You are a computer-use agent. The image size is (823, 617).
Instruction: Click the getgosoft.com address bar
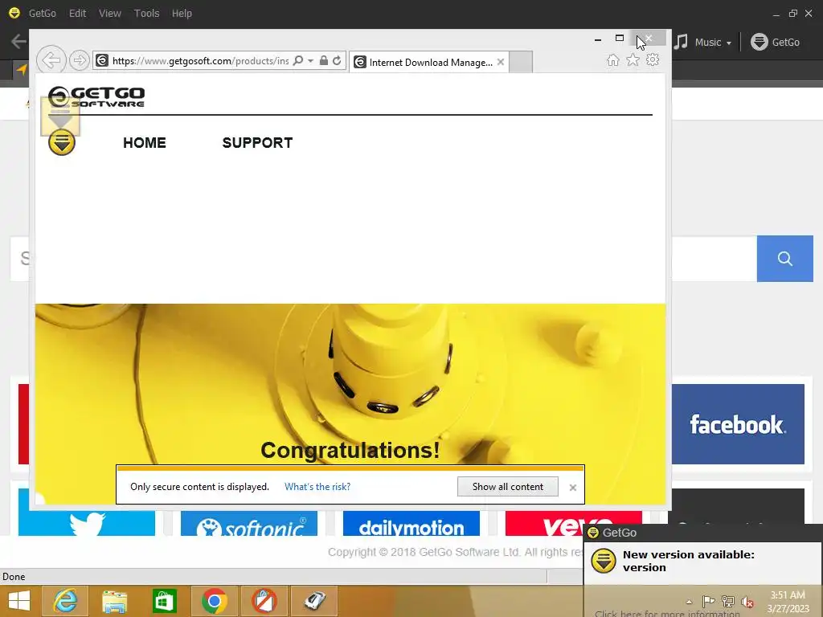[200, 61]
